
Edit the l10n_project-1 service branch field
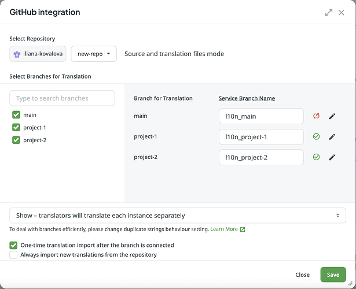coord(261,137)
